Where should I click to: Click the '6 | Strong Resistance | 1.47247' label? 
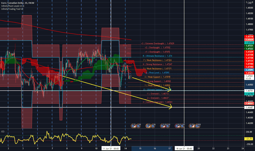(x=157, y=64)
